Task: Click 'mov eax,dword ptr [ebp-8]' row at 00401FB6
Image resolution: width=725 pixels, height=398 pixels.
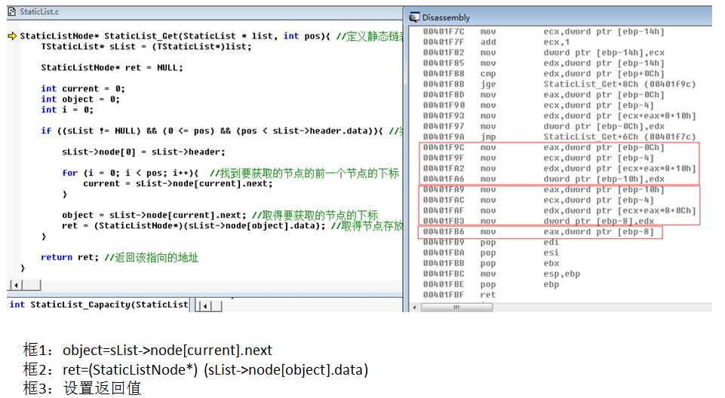Action: click(538, 231)
